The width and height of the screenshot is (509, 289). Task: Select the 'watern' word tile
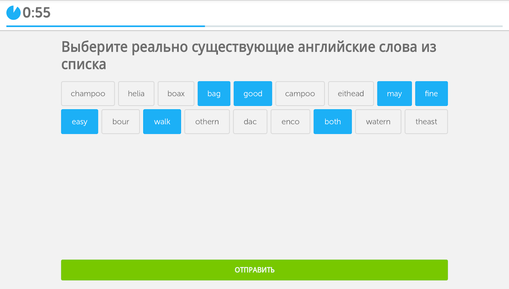(x=378, y=122)
